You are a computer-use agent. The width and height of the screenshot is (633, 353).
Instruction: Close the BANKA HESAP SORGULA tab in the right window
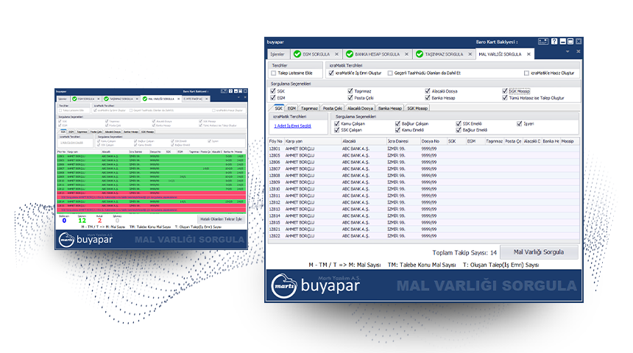click(x=406, y=54)
